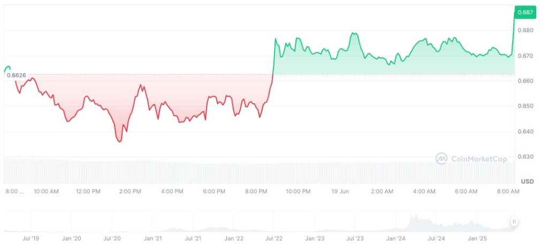Click the CoinMarketCap logo icon on chart
Image resolution: width=548 pixels, height=244 pixels.
click(442, 158)
